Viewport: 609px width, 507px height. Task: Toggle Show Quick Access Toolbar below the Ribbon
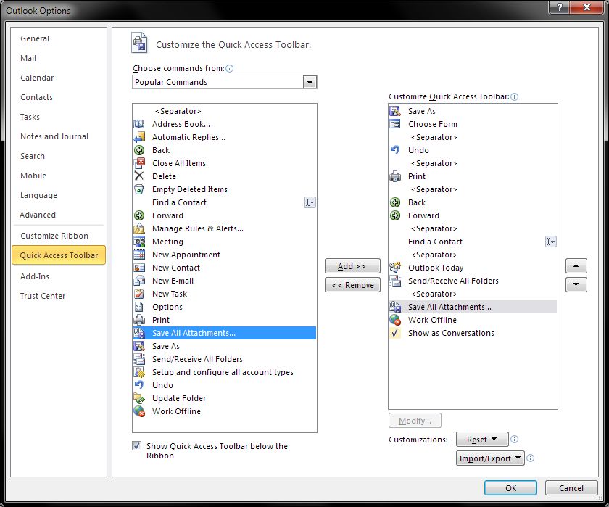[137, 446]
